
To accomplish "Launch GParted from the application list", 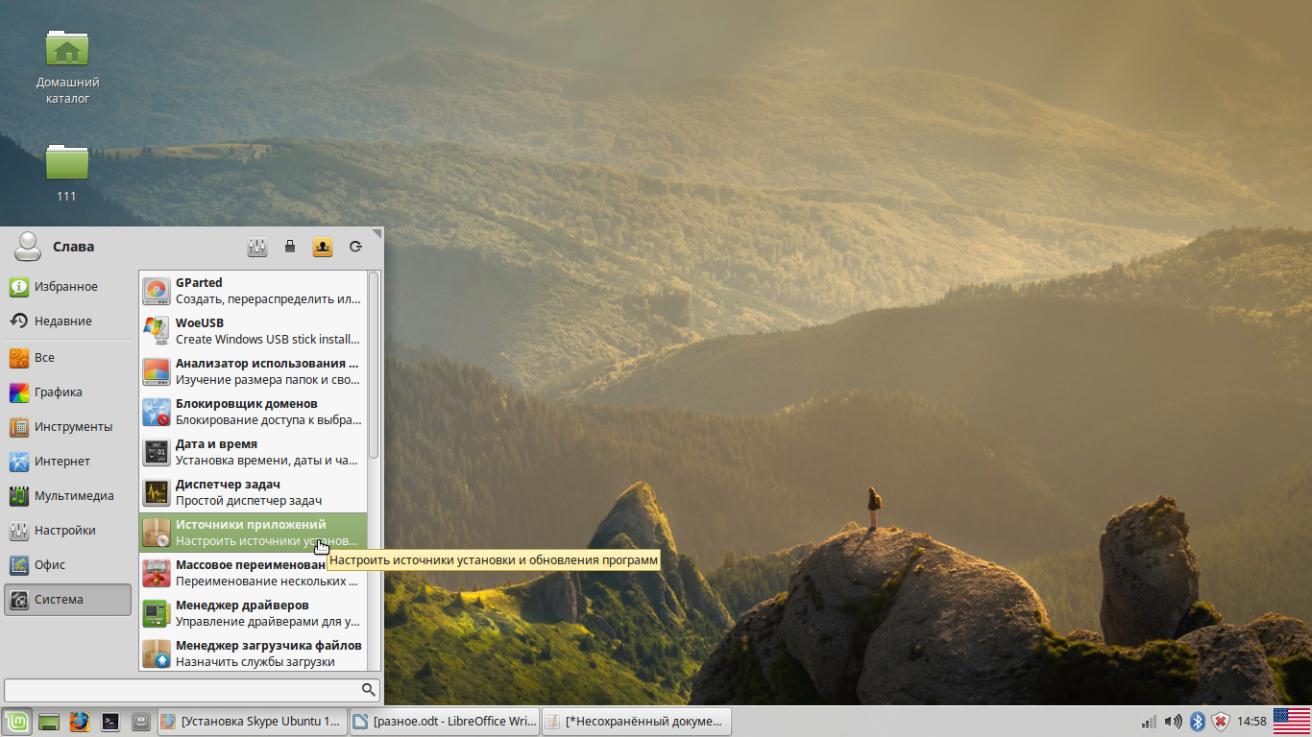I will [x=253, y=290].
